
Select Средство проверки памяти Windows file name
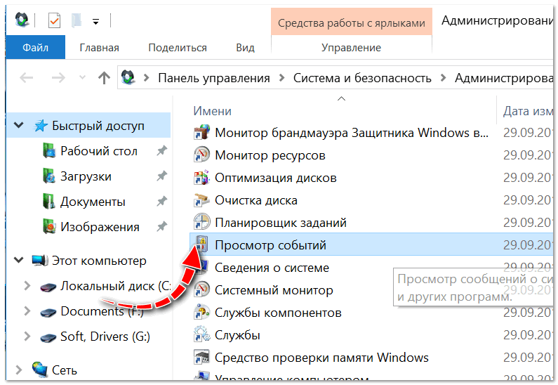(x=321, y=357)
